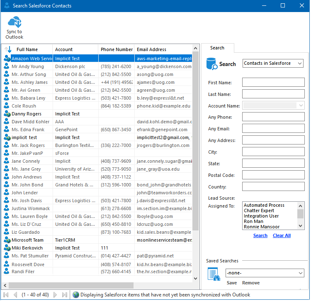Select the Search tab
This screenshot has height=301, width=311.
click(217, 48)
